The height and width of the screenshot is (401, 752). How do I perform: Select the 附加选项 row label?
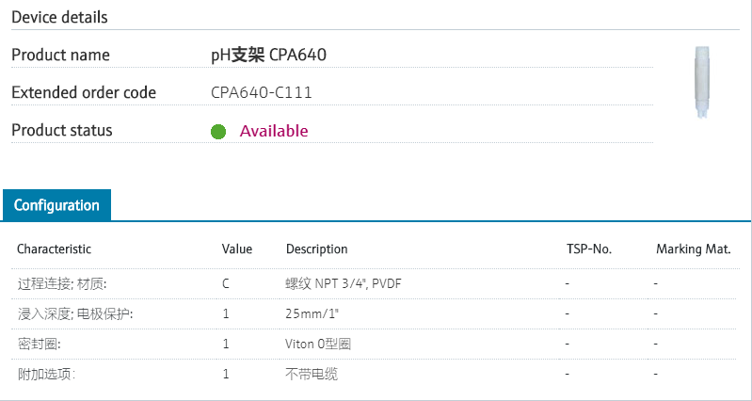[45, 374]
